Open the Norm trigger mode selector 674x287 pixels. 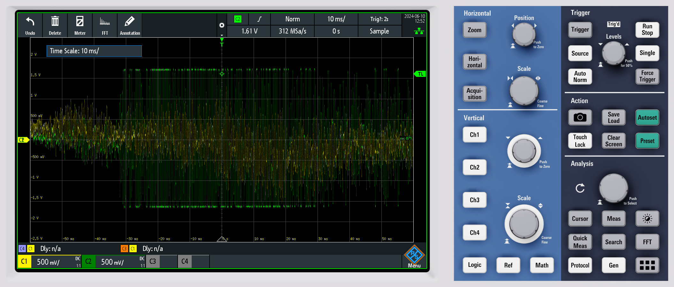[292, 19]
